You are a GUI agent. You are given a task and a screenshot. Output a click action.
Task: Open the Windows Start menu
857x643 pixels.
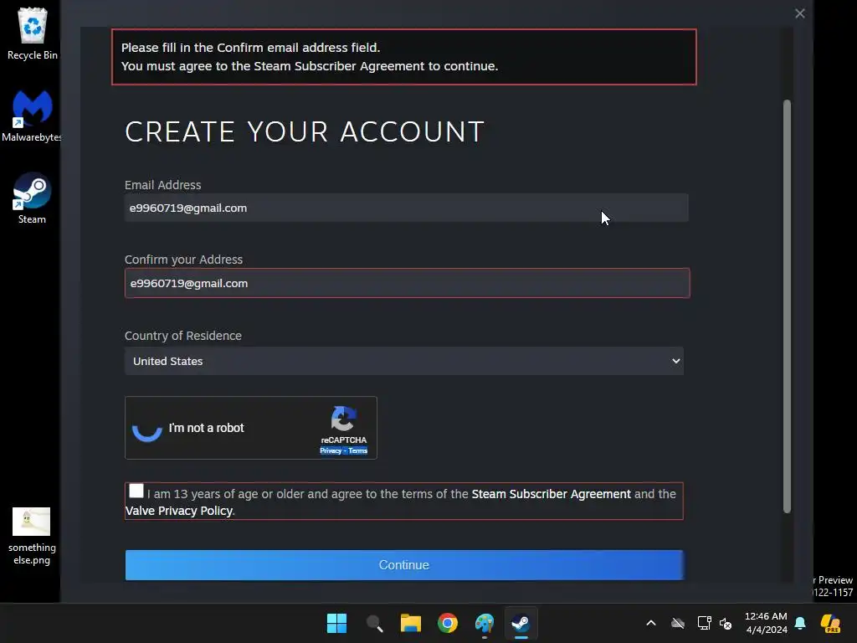point(336,623)
